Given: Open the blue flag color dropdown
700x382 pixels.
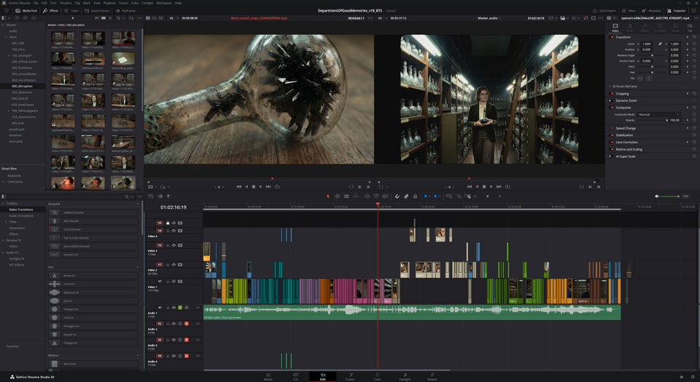Looking at the screenshot, I should [x=431, y=196].
